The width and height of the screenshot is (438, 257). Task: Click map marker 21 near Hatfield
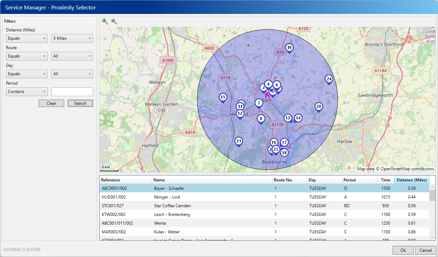click(x=239, y=142)
